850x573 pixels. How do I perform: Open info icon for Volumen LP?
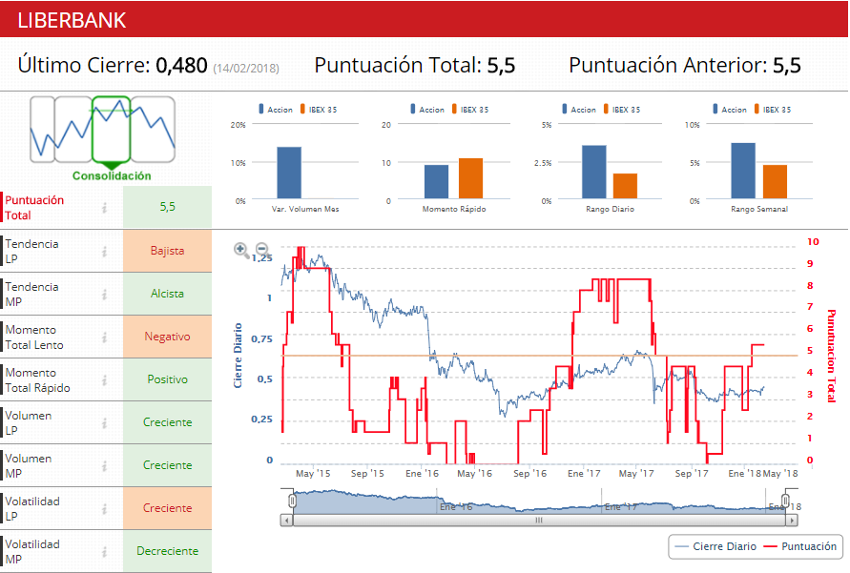click(x=105, y=423)
